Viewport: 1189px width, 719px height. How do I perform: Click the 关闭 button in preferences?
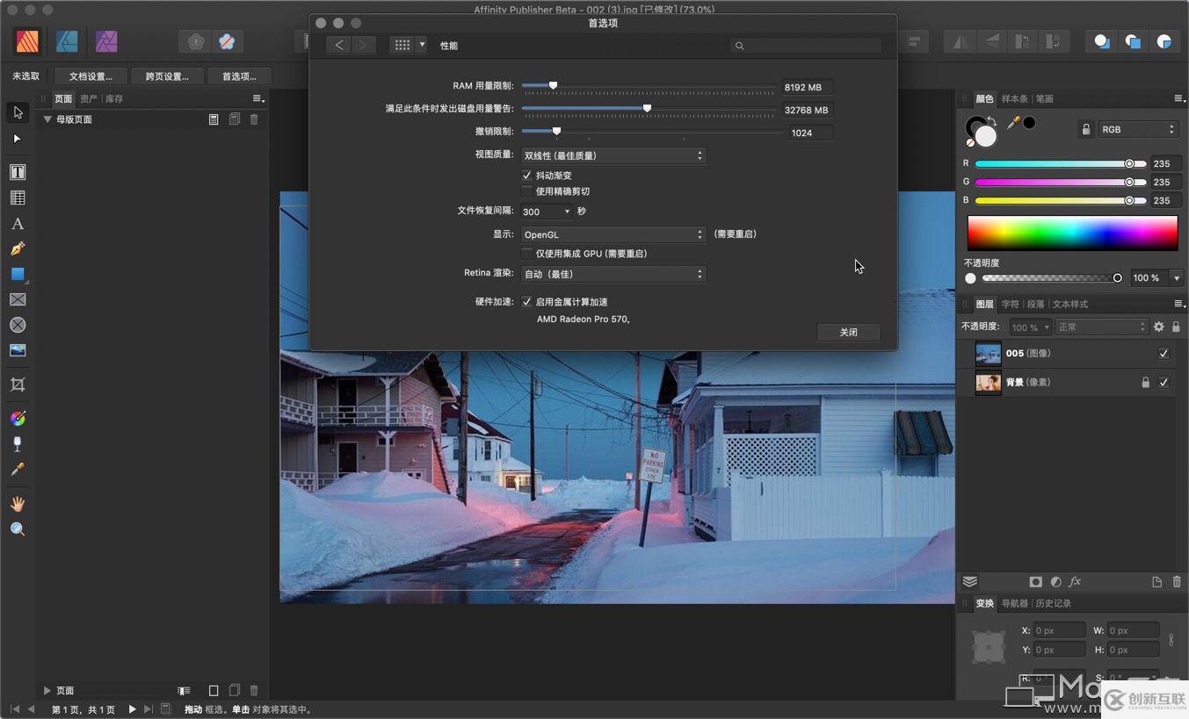tap(848, 332)
